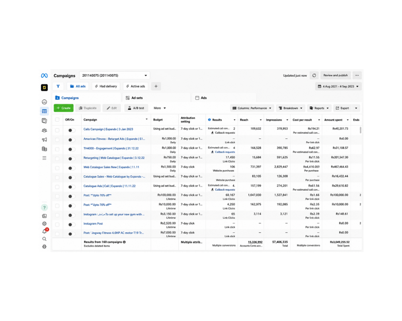
Task: Click the Meta logo icon
Action: click(44, 75)
